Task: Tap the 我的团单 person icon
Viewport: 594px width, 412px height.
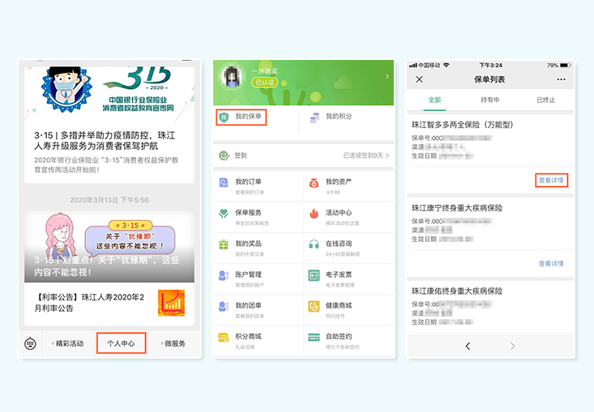Action: point(224,307)
